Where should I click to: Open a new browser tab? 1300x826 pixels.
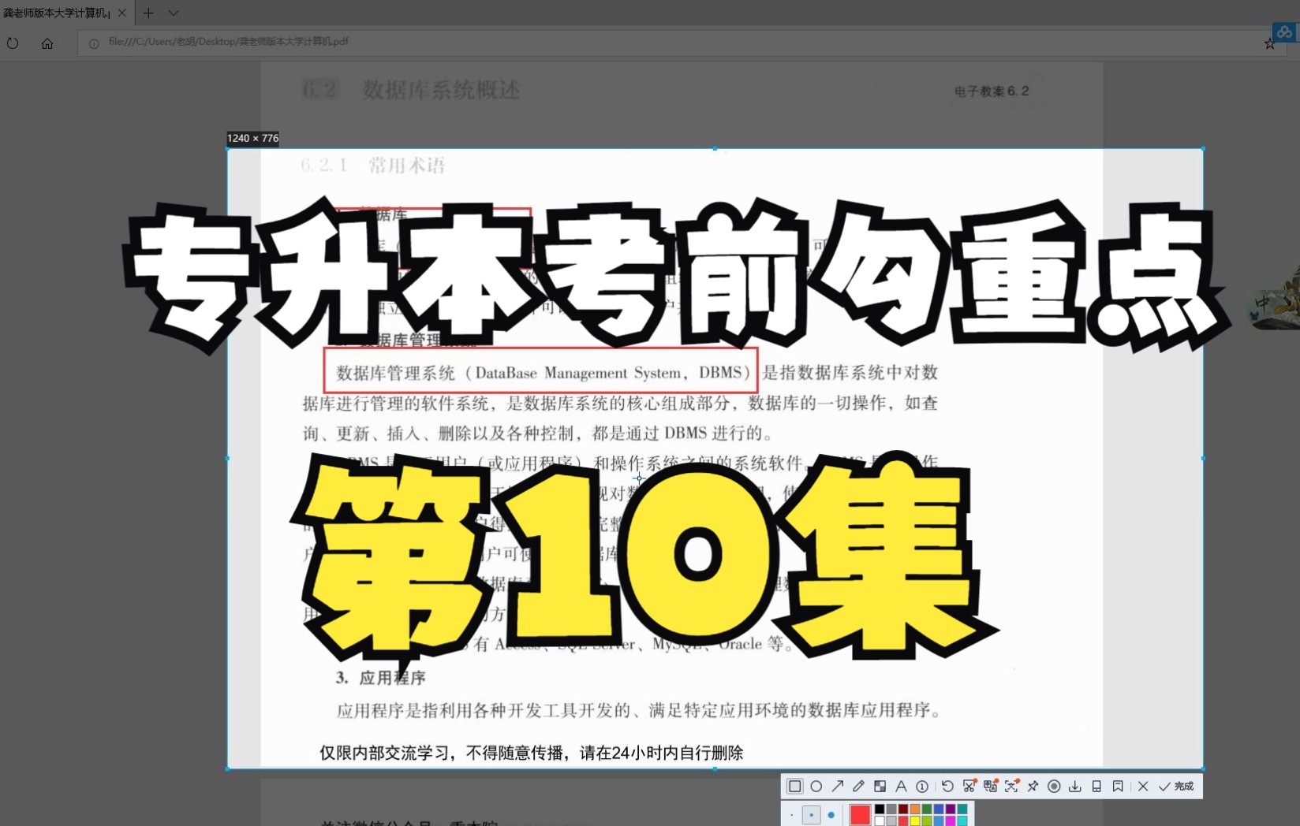tap(148, 13)
